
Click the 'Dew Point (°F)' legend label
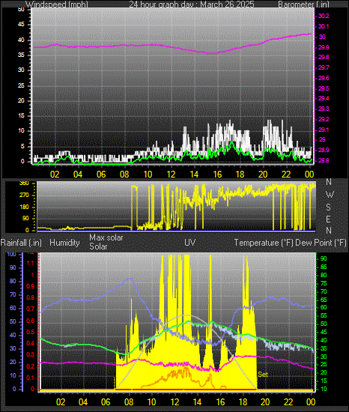point(321,243)
